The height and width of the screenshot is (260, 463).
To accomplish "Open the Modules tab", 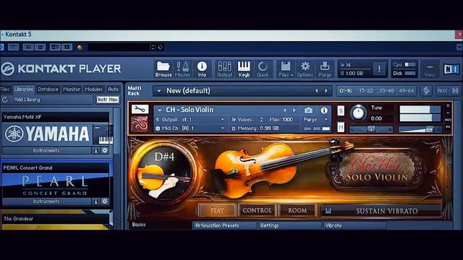I will point(93,89).
